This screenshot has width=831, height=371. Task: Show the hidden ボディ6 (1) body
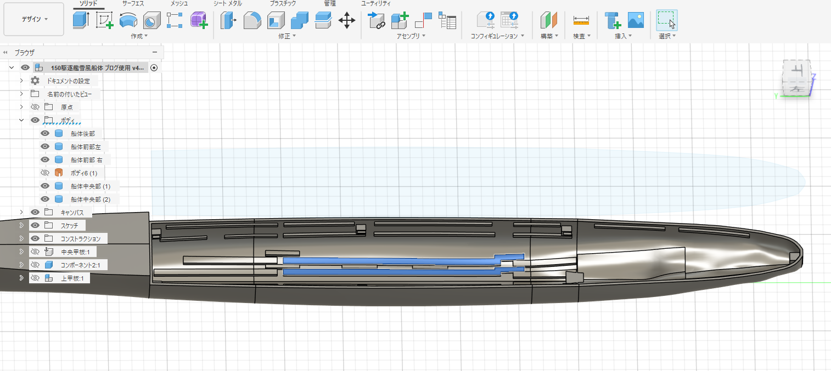pos(46,173)
